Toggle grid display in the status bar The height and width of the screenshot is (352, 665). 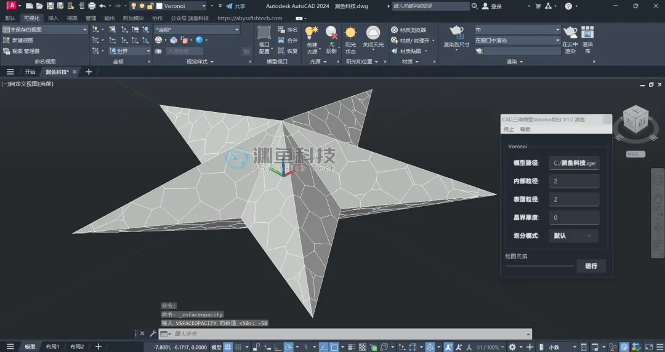pos(228,347)
